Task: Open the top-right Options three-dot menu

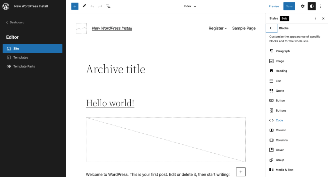Action: pyautogui.click(x=320, y=6)
